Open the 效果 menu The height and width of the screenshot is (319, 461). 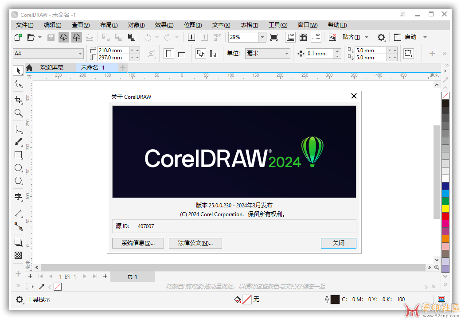164,25
